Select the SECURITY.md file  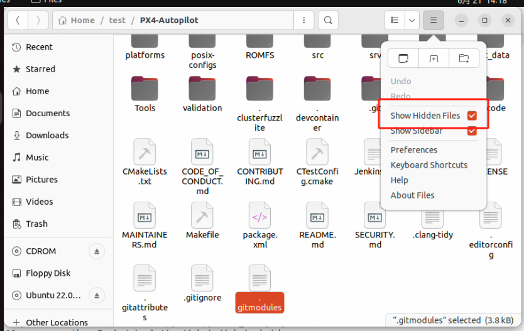click(x=374, y=225)
